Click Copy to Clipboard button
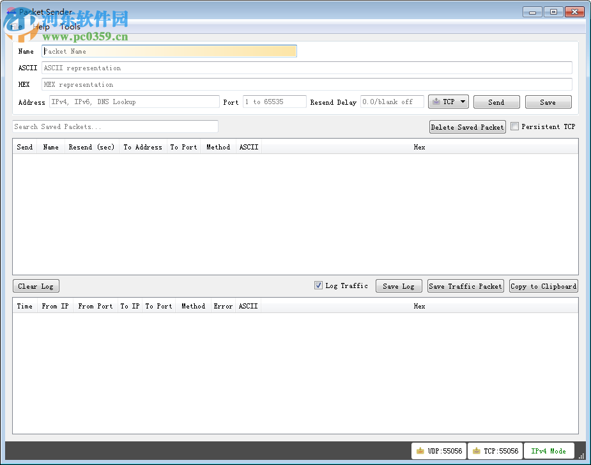This screenshot has width=591, height=465. [x=544, y=286]
